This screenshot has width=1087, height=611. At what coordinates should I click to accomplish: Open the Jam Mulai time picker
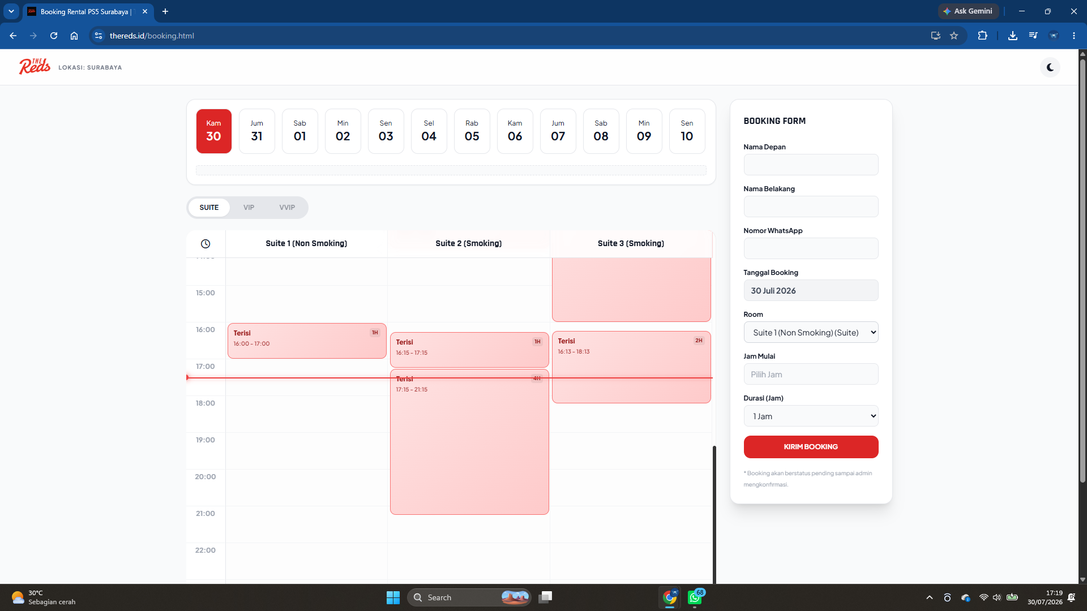point(811,375)
